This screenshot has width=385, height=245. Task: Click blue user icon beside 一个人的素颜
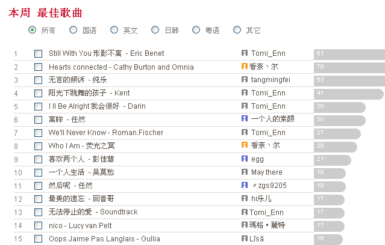pos(245,118)
